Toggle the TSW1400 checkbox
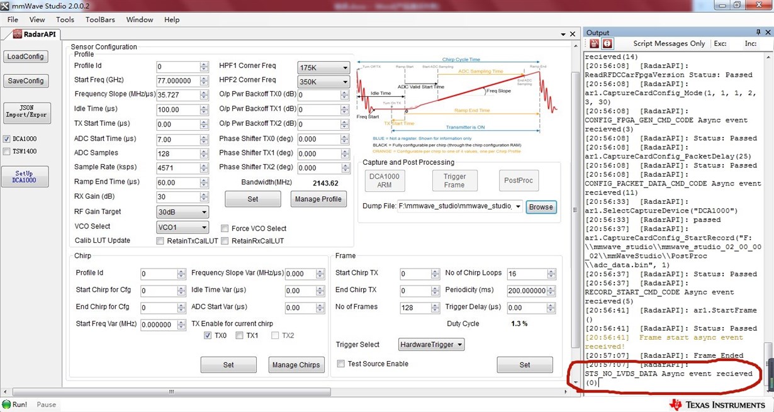Image resolution: width=774 pixels, height=412 pixels. pyautogui.click(x=7, y=152)
